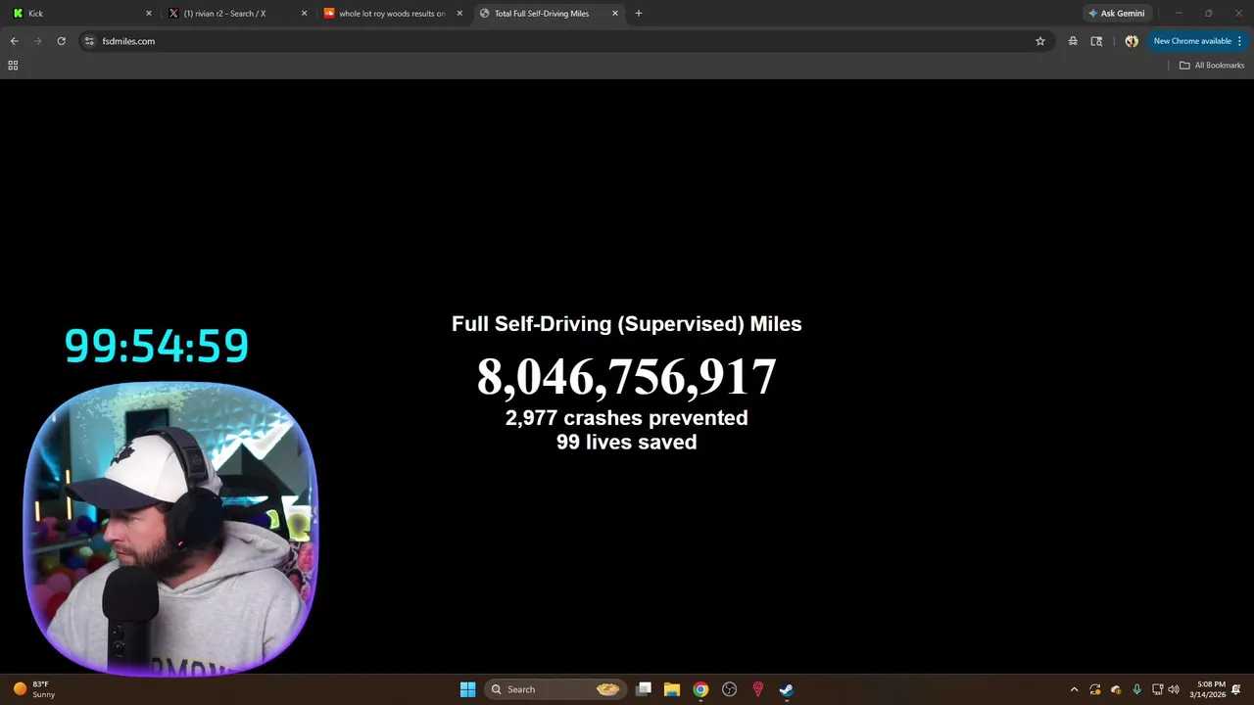1254x705 pixels.
Task: Open the tab search icon beside profile
Action: pos(1096,41)
